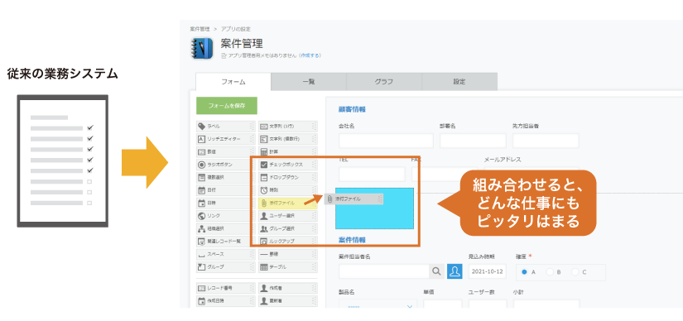Click the 顧客情報 section heading
The height and width of the screenshot is (321, 683).
coord(352,109)
